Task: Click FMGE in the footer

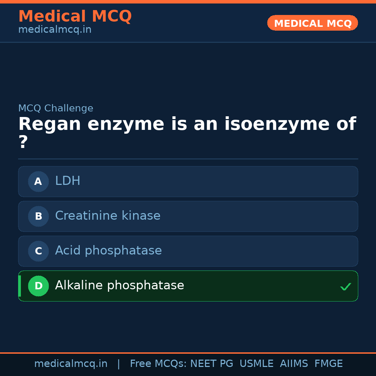Action: pyautogui.click(x=329, y=364)
